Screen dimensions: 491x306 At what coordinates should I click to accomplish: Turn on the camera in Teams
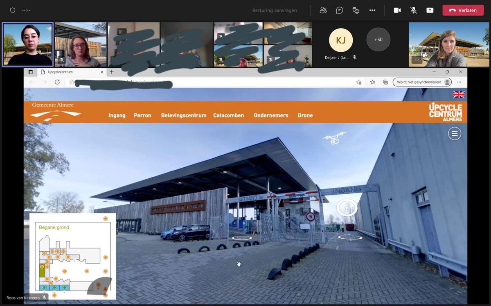click(x=396, y=10)
